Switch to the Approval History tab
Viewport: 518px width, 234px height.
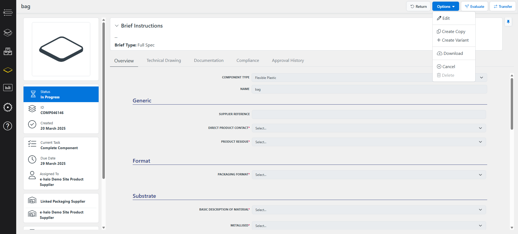pyautogui.click(x=288, y=61)
